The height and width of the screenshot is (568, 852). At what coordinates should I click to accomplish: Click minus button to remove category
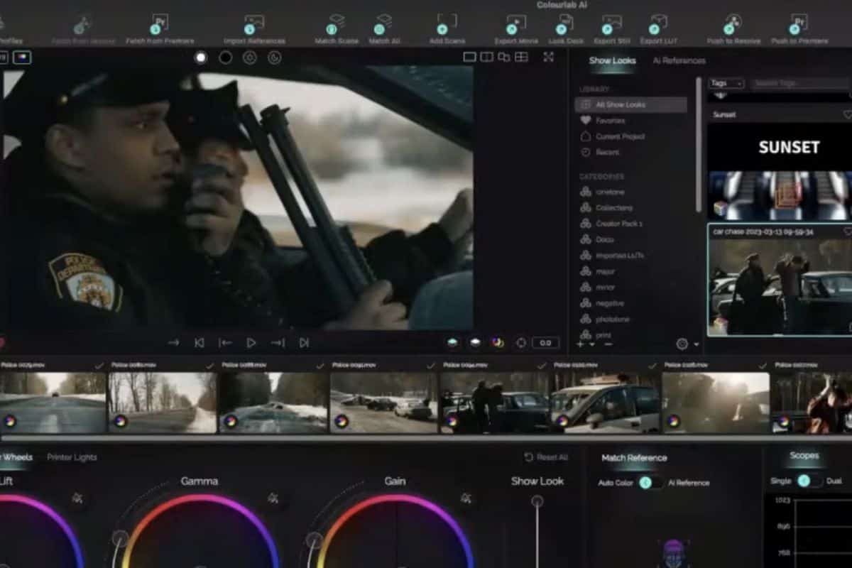[608, 344]
